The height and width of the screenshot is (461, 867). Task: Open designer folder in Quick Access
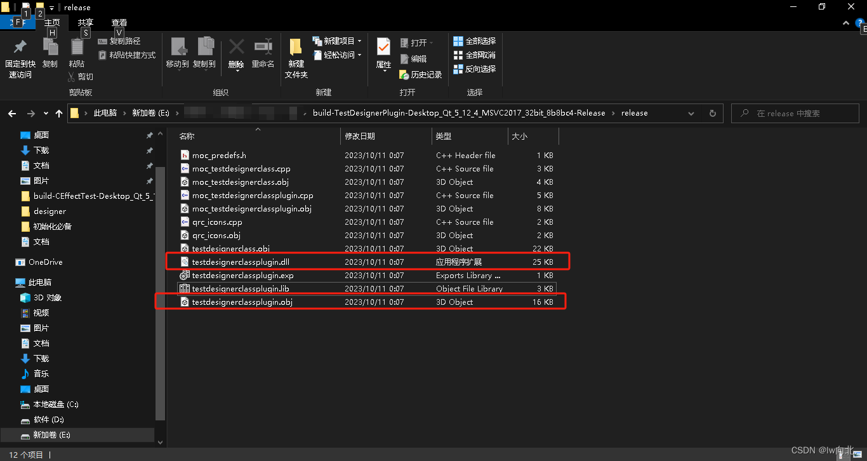(50, 211)
